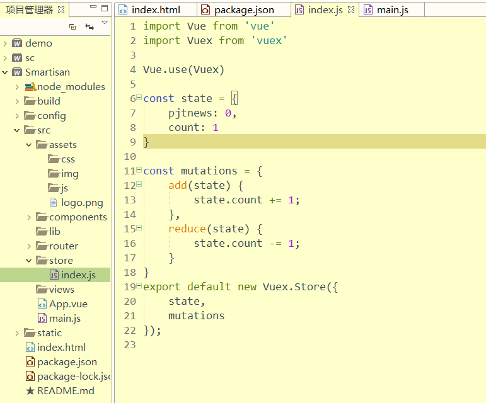Click the build folder icon

pos(30,101)
